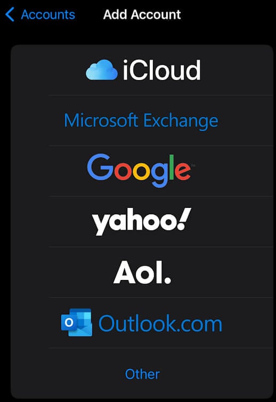Viewport: 276px width, 402px height.
Task: Tap the Add Account title
Action: coord(142,14)
